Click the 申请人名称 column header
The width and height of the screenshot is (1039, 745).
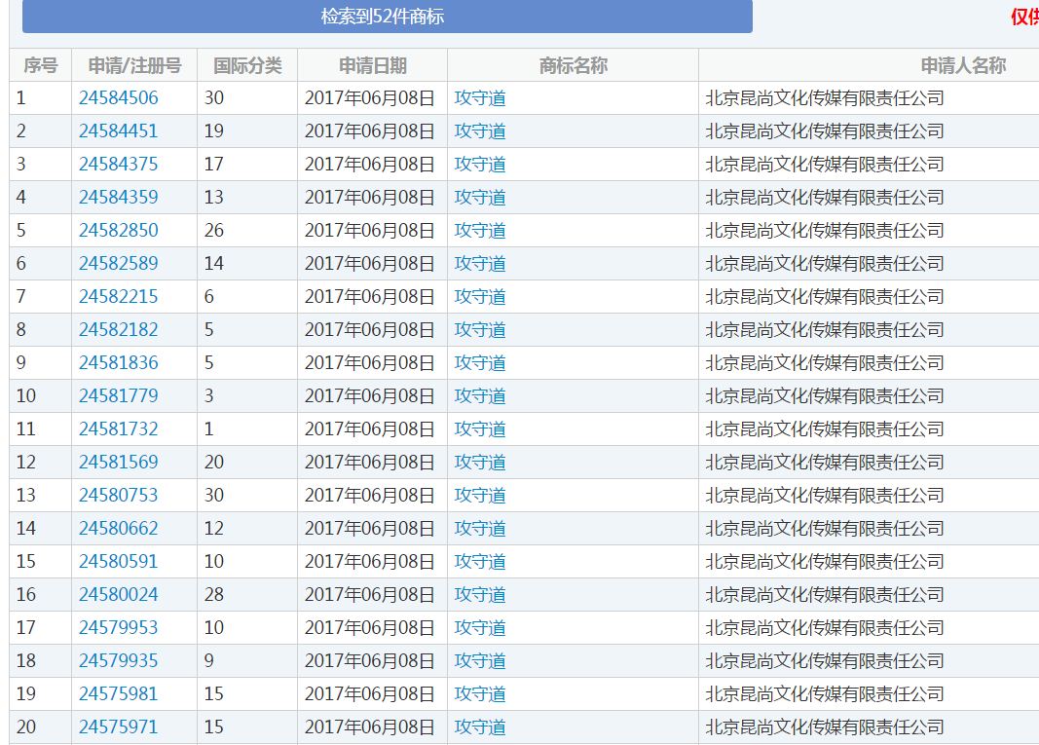[962, 66]
